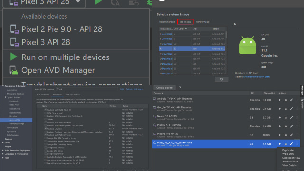Toggle the NDK (Side by side) checkbox
Viewport: 304px width, 171px height.
46,113
